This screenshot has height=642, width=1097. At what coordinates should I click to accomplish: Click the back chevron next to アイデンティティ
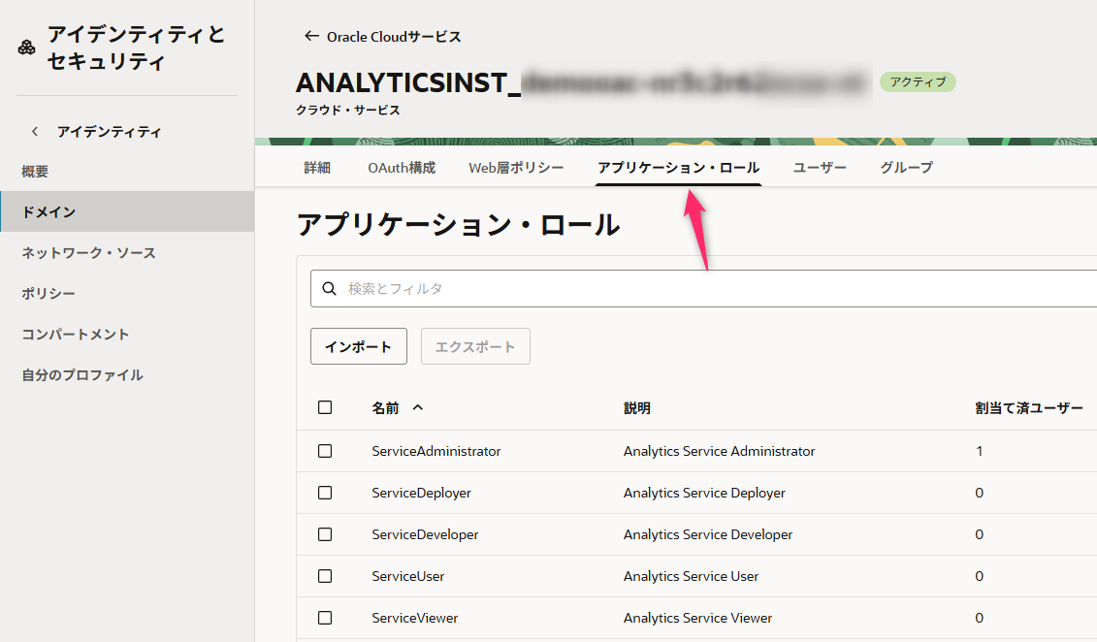pyautogui.click(x=34, y=132)
